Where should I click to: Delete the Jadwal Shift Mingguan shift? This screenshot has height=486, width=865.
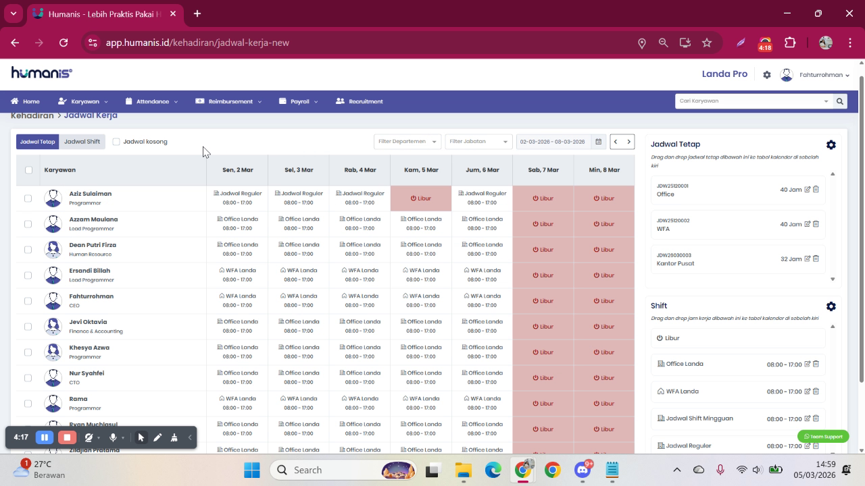tap(816, 418)
